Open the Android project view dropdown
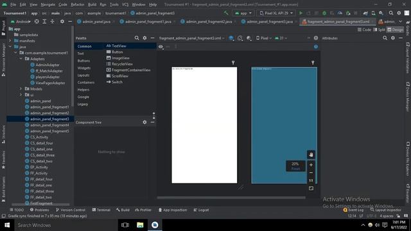Screen dimensions: 411x231 pos(21,21)
